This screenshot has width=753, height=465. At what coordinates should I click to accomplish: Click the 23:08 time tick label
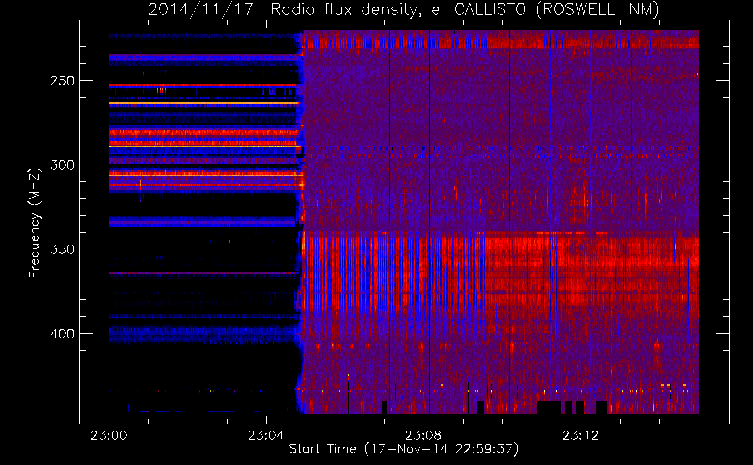[x=423, y=436]
